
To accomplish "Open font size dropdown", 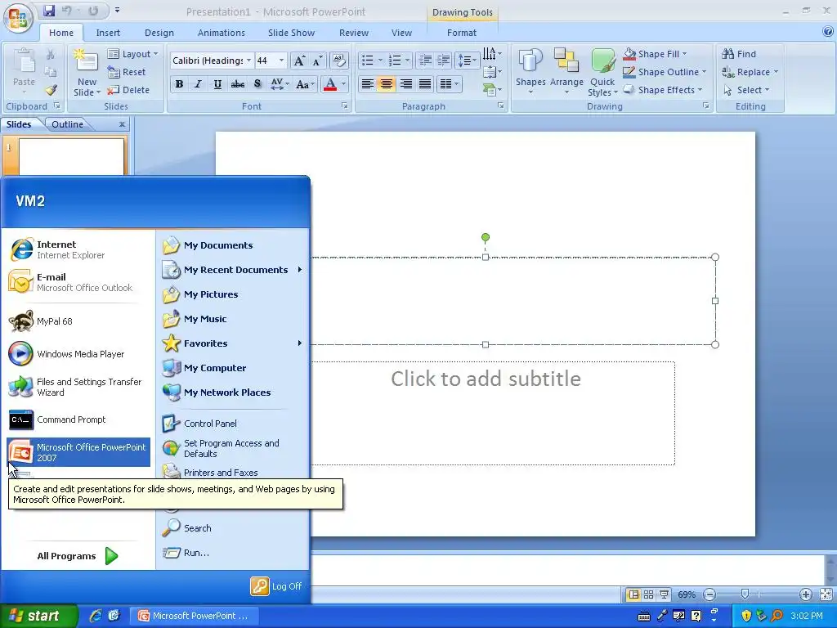I will 281,61.
